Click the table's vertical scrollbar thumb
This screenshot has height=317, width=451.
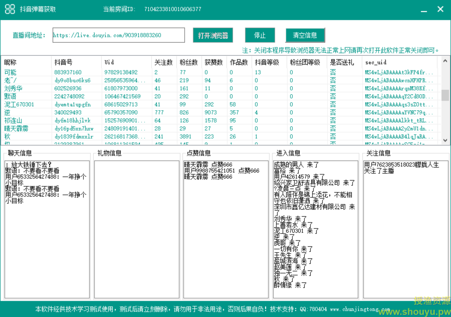[x=445, y=95]
